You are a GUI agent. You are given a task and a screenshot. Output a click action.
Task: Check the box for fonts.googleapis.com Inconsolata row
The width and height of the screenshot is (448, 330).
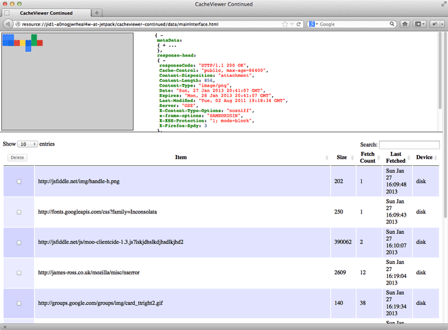pos(19,212)
